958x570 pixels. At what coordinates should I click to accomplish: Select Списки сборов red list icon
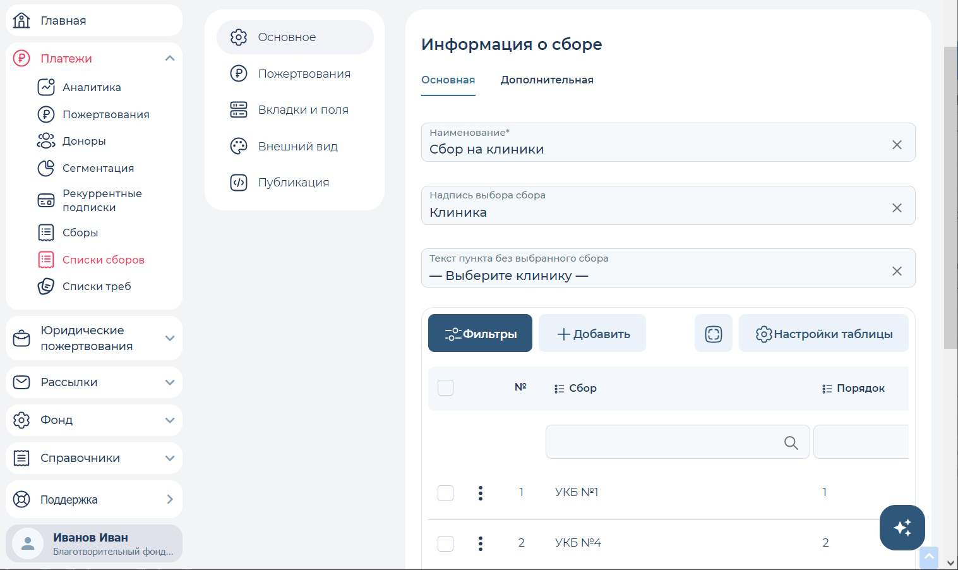(x=46, y=260)
